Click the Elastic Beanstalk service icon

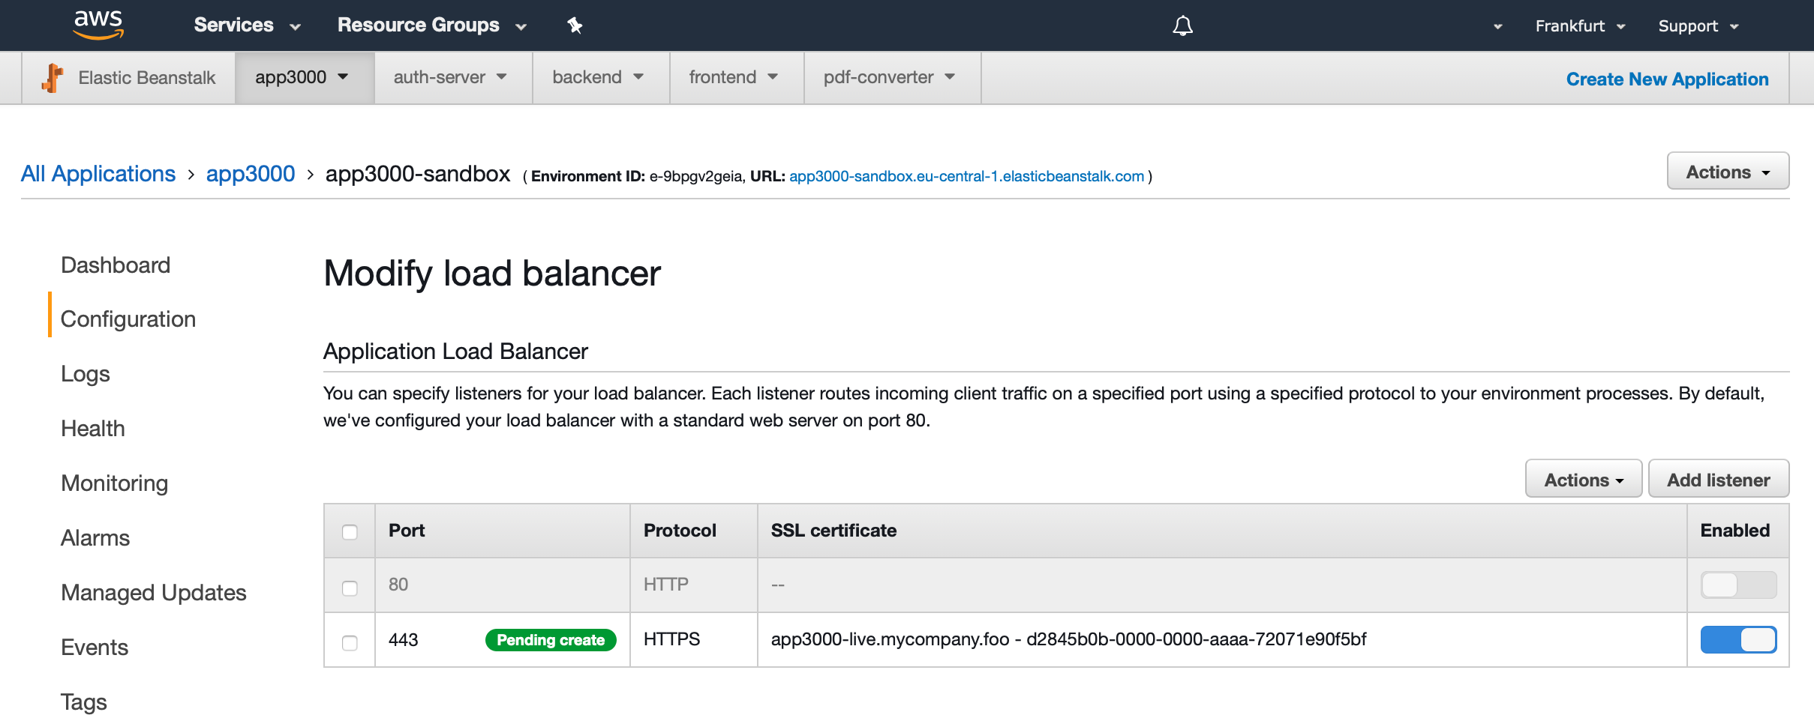[x=53, y=77]
